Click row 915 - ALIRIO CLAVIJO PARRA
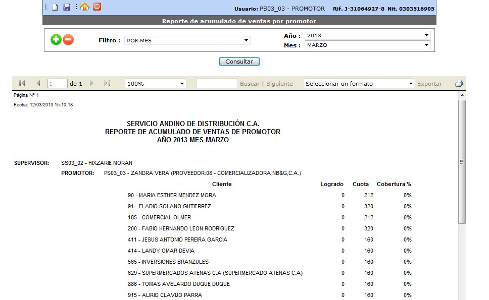The image size is (489, 300). pyautogui.click(x=269, y=295)
